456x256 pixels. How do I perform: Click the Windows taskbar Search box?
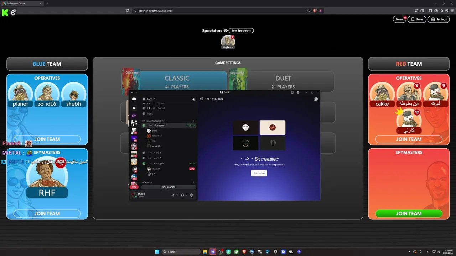pyautogui.click(x=180, y=252)
